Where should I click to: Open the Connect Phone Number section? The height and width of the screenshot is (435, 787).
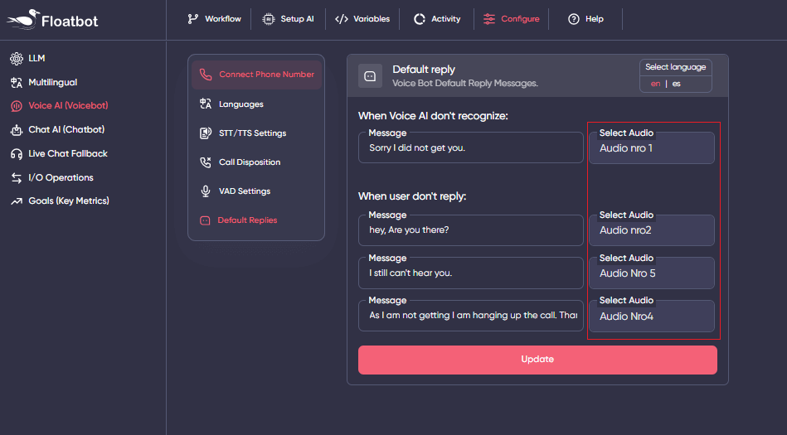(256, 75)
